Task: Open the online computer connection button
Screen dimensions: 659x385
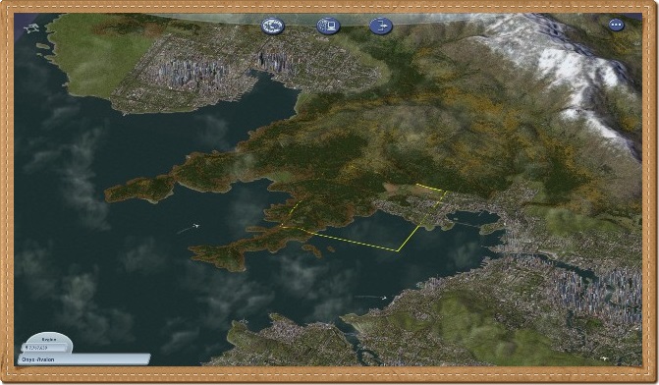Action: 328,26
